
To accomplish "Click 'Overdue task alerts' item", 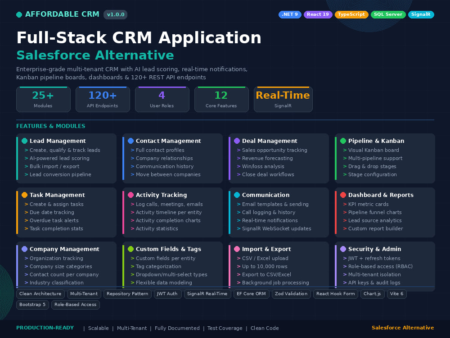I will [x=54, y=220].
